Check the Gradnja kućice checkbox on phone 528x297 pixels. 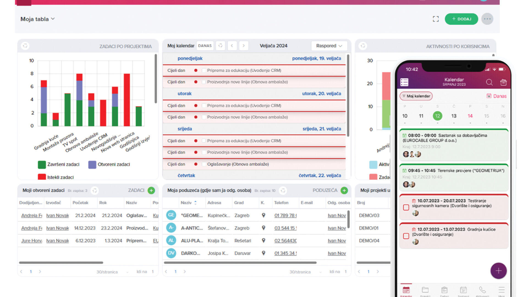(x=406, y=236)
